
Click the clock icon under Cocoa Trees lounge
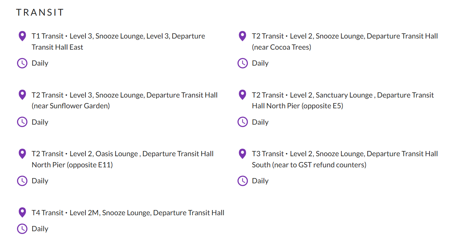pyautogui.click(x=242, y=63)
